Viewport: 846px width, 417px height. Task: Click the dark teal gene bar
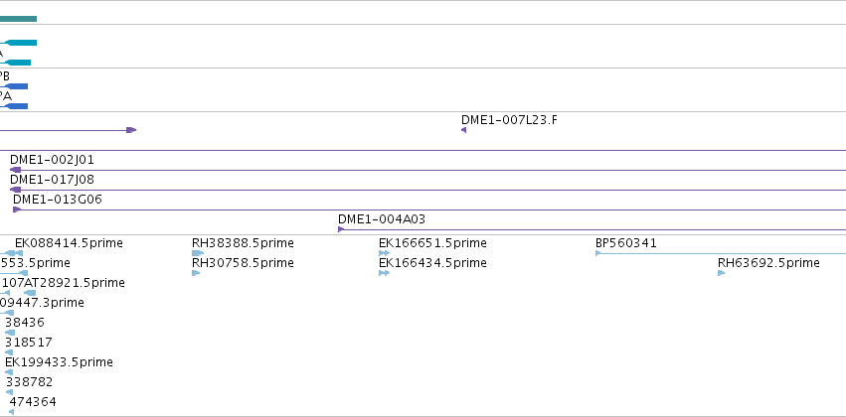point(18,19)
